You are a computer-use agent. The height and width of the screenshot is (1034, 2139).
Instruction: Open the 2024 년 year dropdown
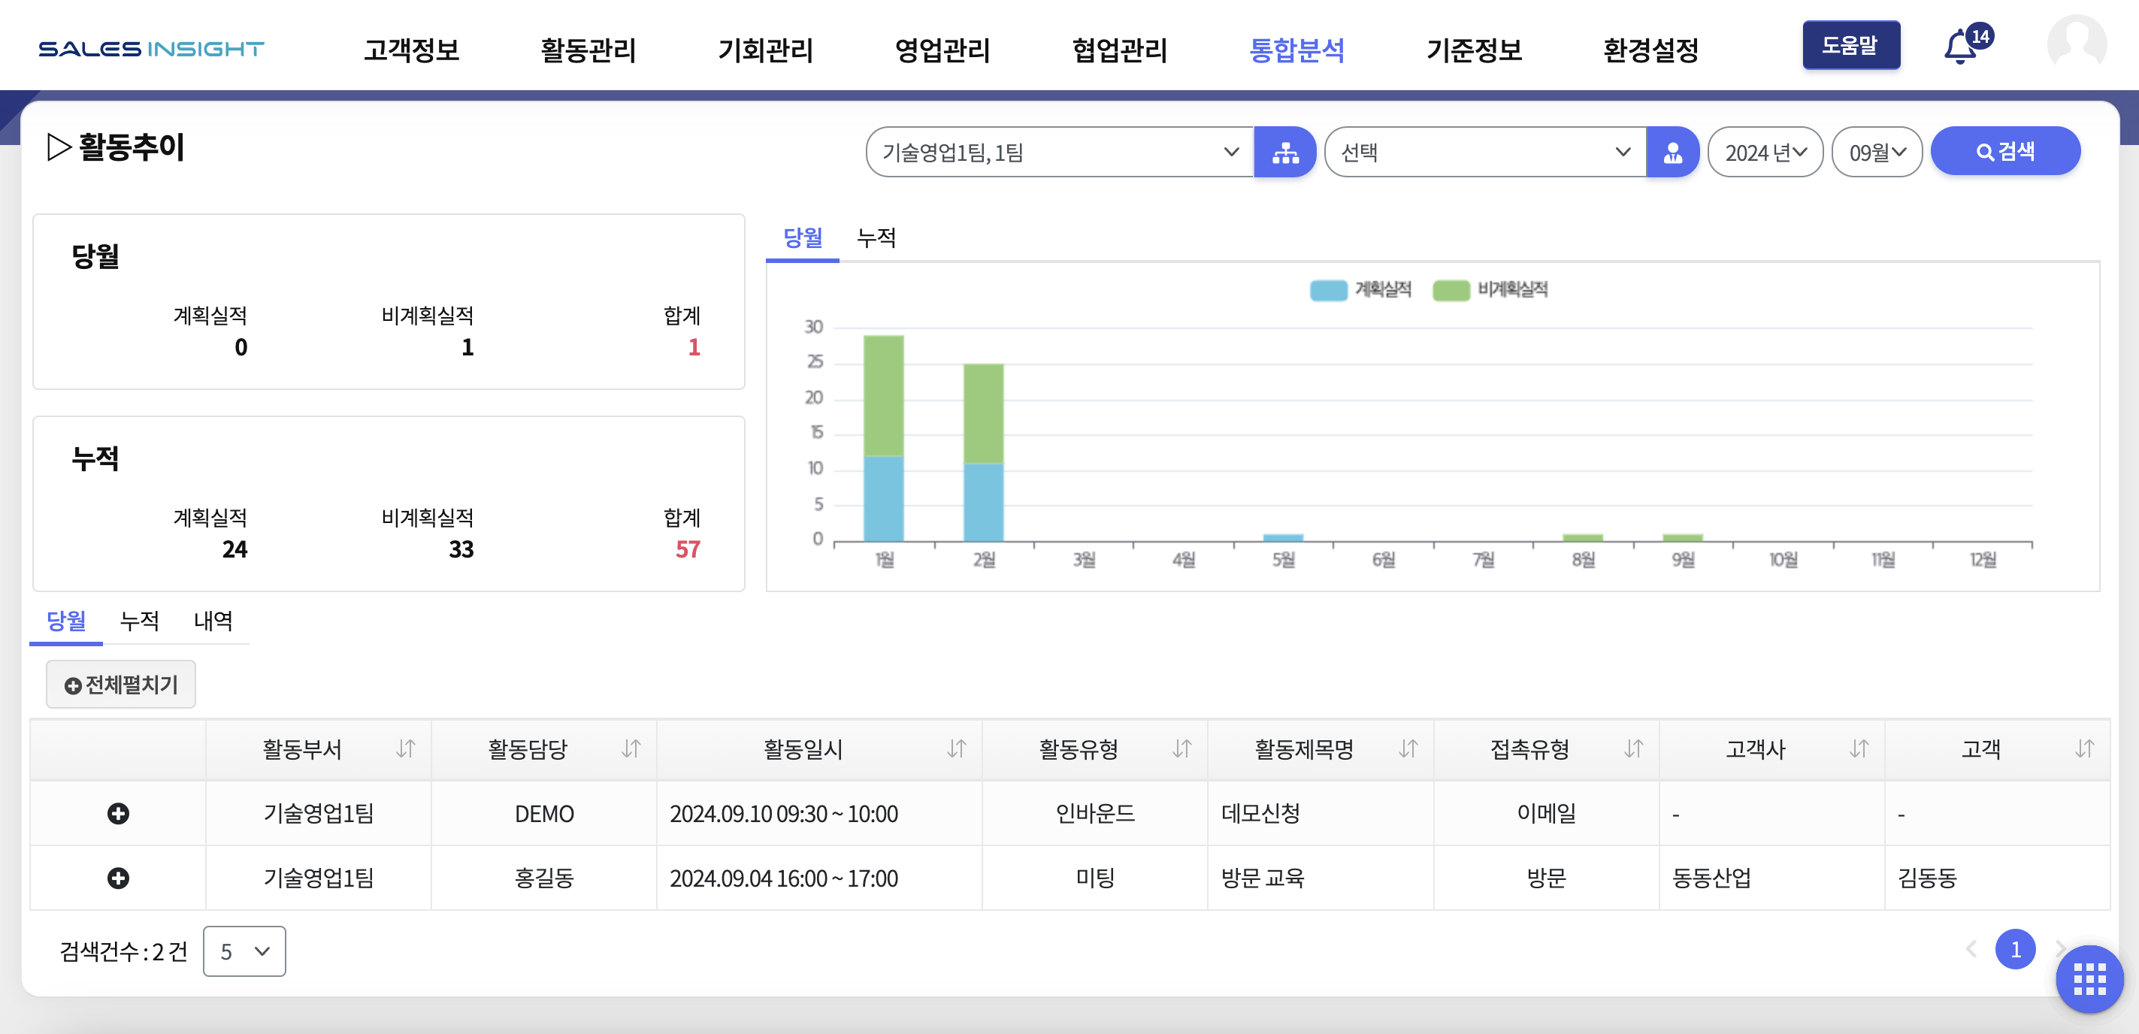(x=1765, y=152)
